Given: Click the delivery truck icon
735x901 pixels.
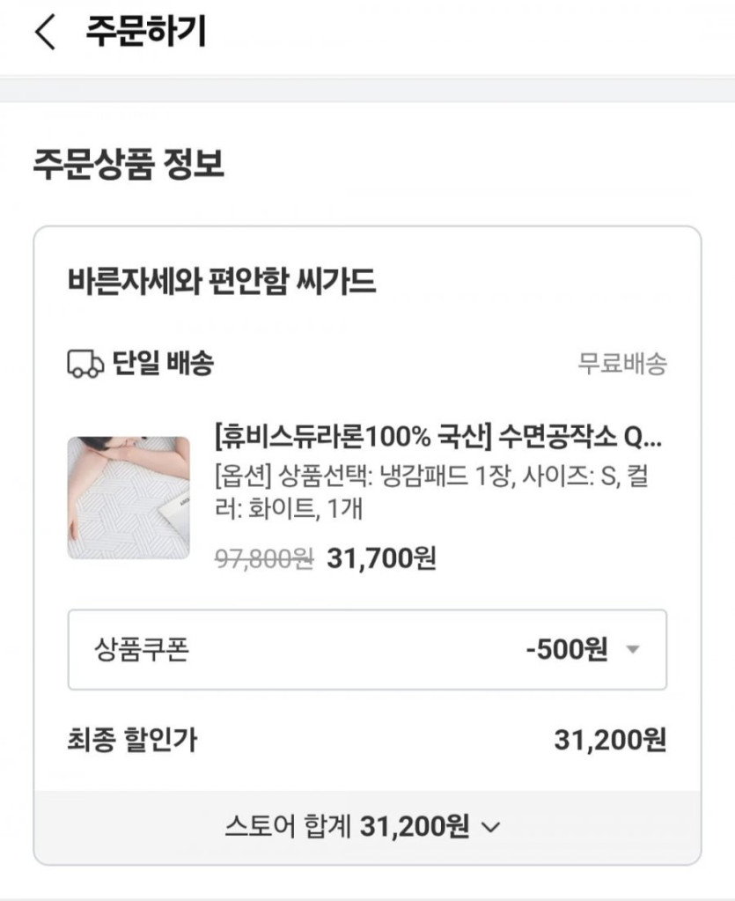Looking at the screenshot, I should 85,364.
